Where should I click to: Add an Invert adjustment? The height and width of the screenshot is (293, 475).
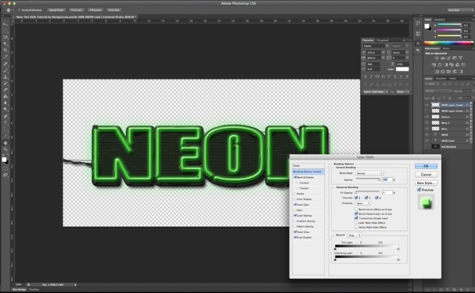(436, 71)
